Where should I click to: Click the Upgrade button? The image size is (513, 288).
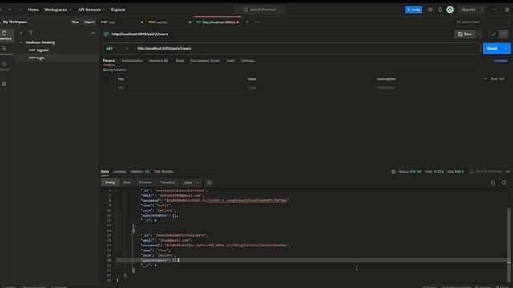point(468,10)
